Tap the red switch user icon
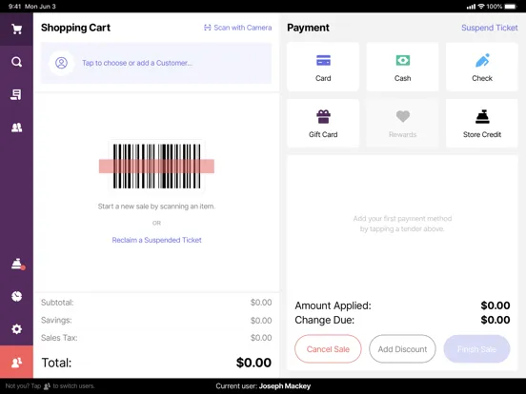The image size is (526, 394). [16, 363]
